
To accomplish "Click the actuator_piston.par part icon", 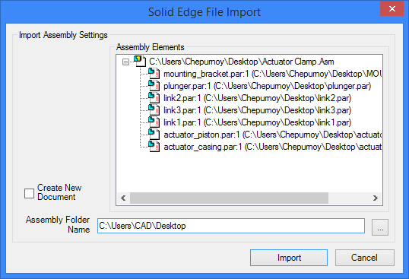I will (x=154, y=135).
